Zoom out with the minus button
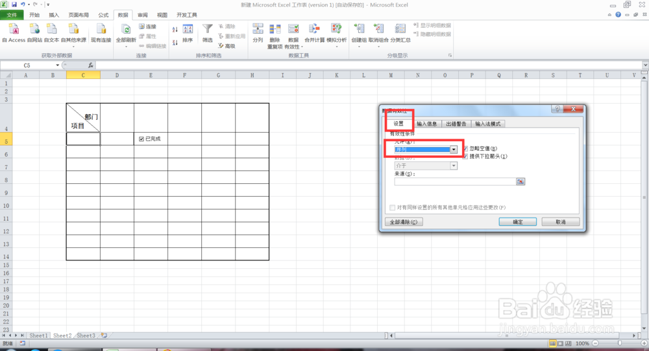 tap(595, 343)
